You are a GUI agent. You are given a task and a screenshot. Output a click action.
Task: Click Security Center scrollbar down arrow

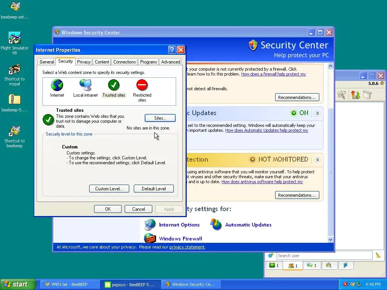[330, 239]
